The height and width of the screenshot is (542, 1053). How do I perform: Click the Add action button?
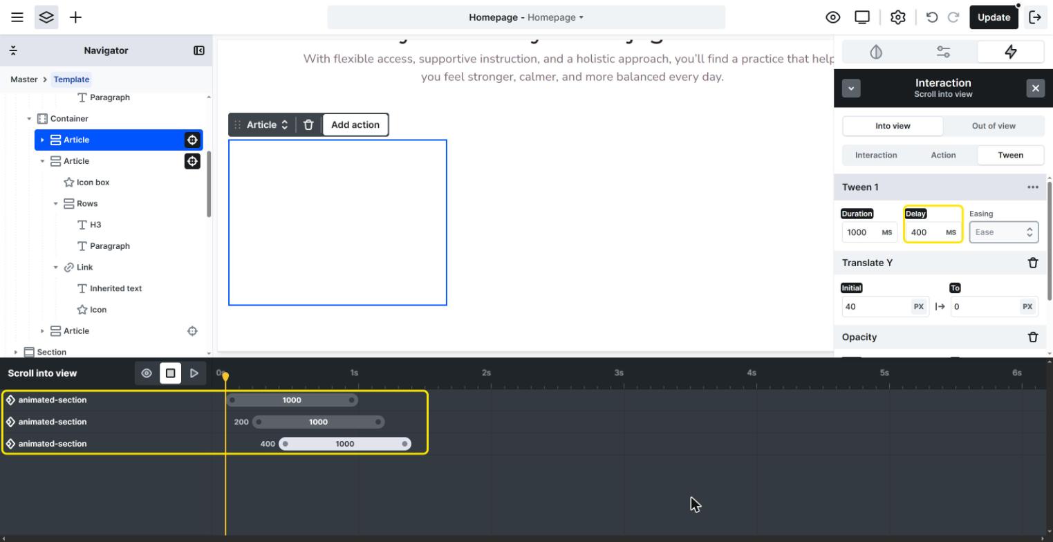355,125
